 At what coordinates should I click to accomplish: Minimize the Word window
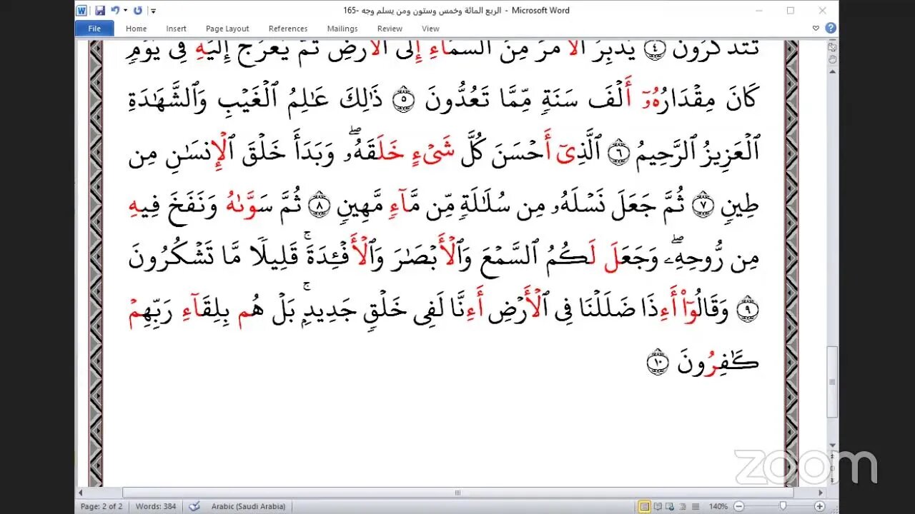758,11
